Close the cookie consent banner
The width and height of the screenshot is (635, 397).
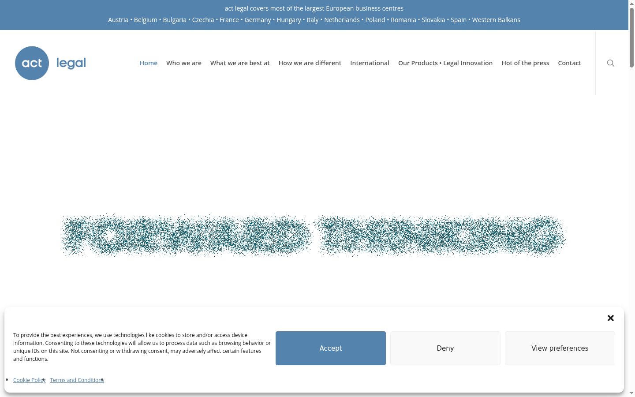pos(611,318)
